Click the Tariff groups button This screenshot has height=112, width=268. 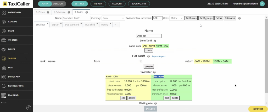pyautogui.click(x=206, y=18)
